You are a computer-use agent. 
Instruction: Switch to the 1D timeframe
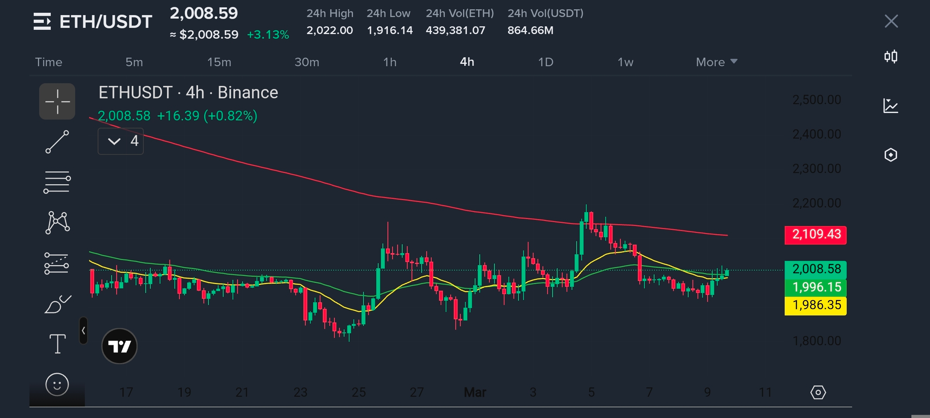(546, 62)
